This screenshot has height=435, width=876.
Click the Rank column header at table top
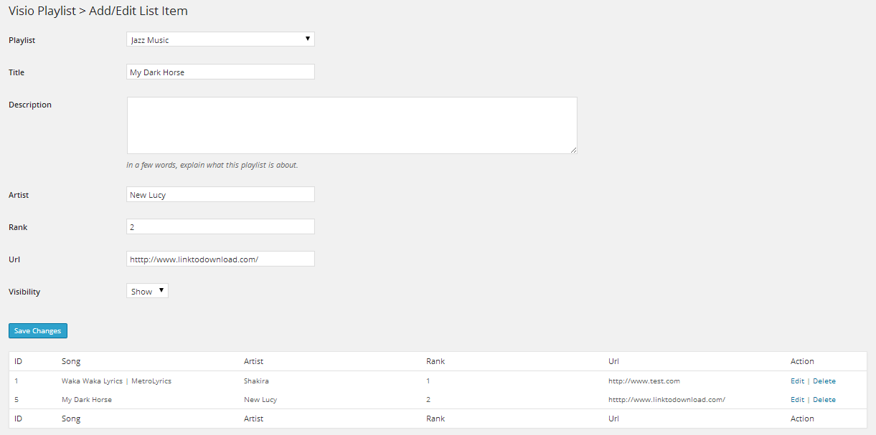pos(435,361)
